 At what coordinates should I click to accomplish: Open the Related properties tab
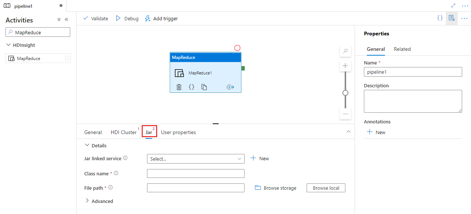pyautogui.click(x=402, y=49)
